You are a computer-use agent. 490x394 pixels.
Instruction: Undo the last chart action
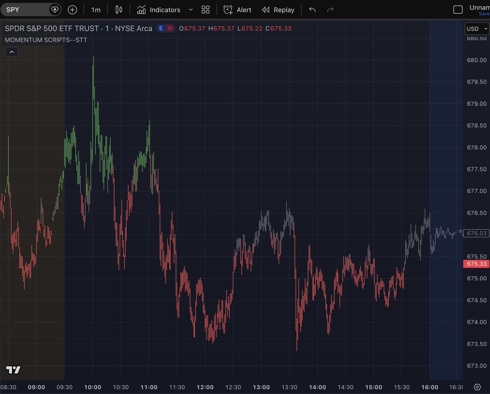[312, 9]
